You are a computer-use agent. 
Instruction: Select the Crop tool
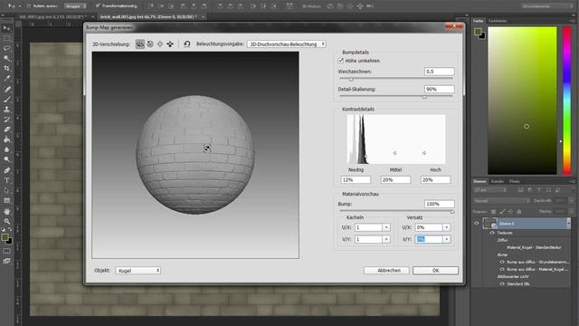6,68
